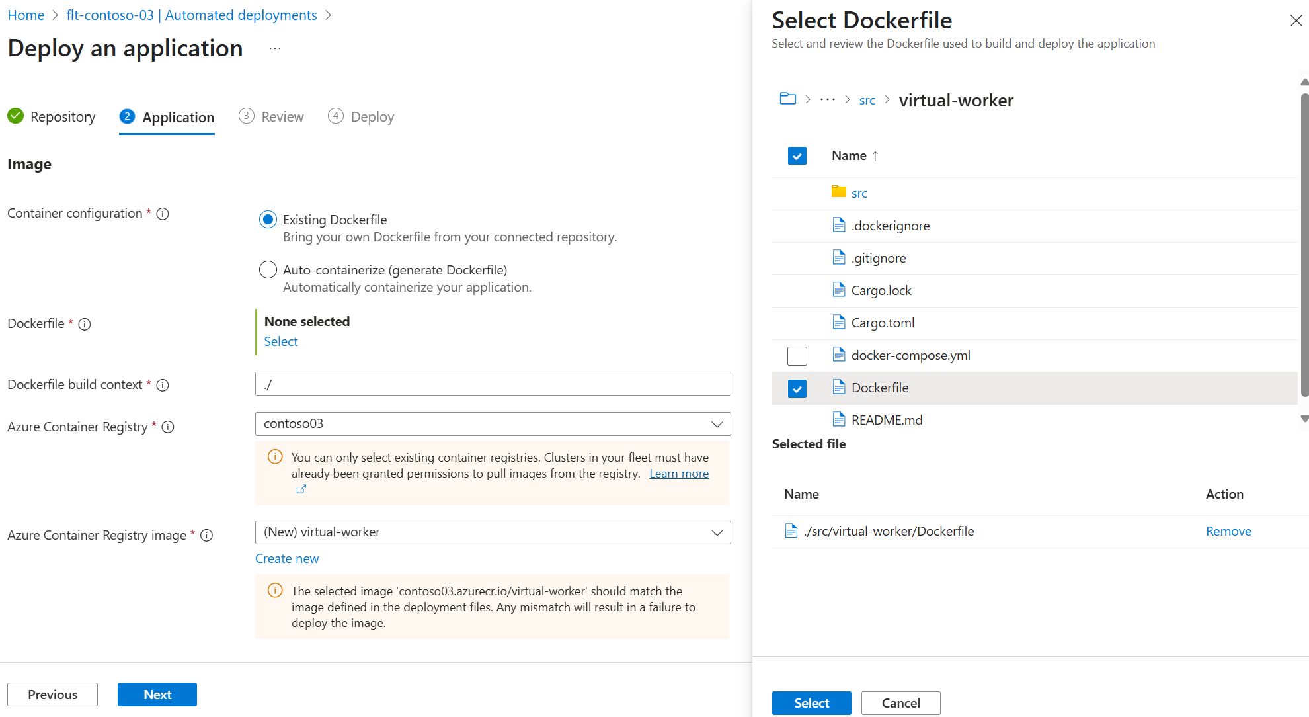This screenshot has height=717, width=1309.
Task: Uncheck the Dockerfile file checkbox
Action: pyautogui.click(x=797, y=388)
